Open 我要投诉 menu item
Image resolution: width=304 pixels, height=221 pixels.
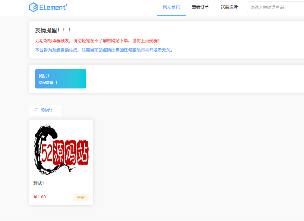tap(229, 7)
